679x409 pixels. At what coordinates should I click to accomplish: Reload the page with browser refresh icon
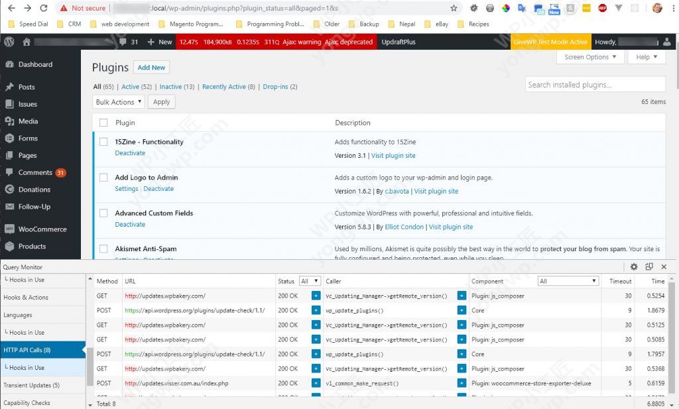[x=44, y=8]
